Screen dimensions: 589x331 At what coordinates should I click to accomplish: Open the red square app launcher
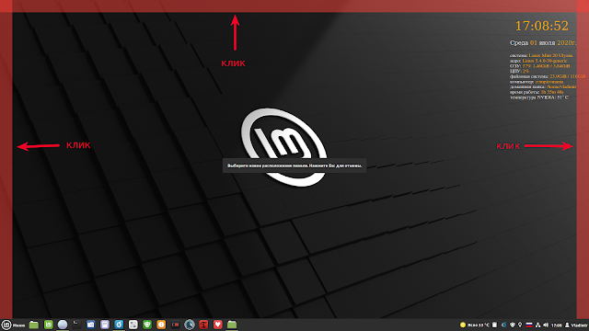click(x=203, y=325)
